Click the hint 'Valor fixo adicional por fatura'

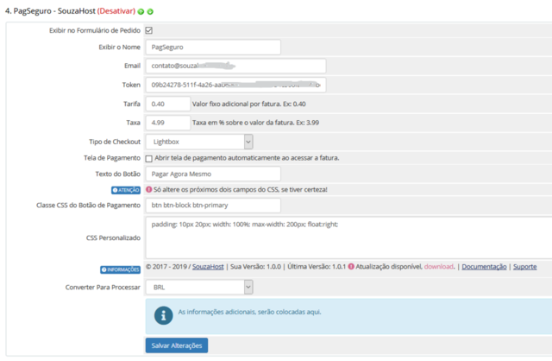click(x=249, y=104)
